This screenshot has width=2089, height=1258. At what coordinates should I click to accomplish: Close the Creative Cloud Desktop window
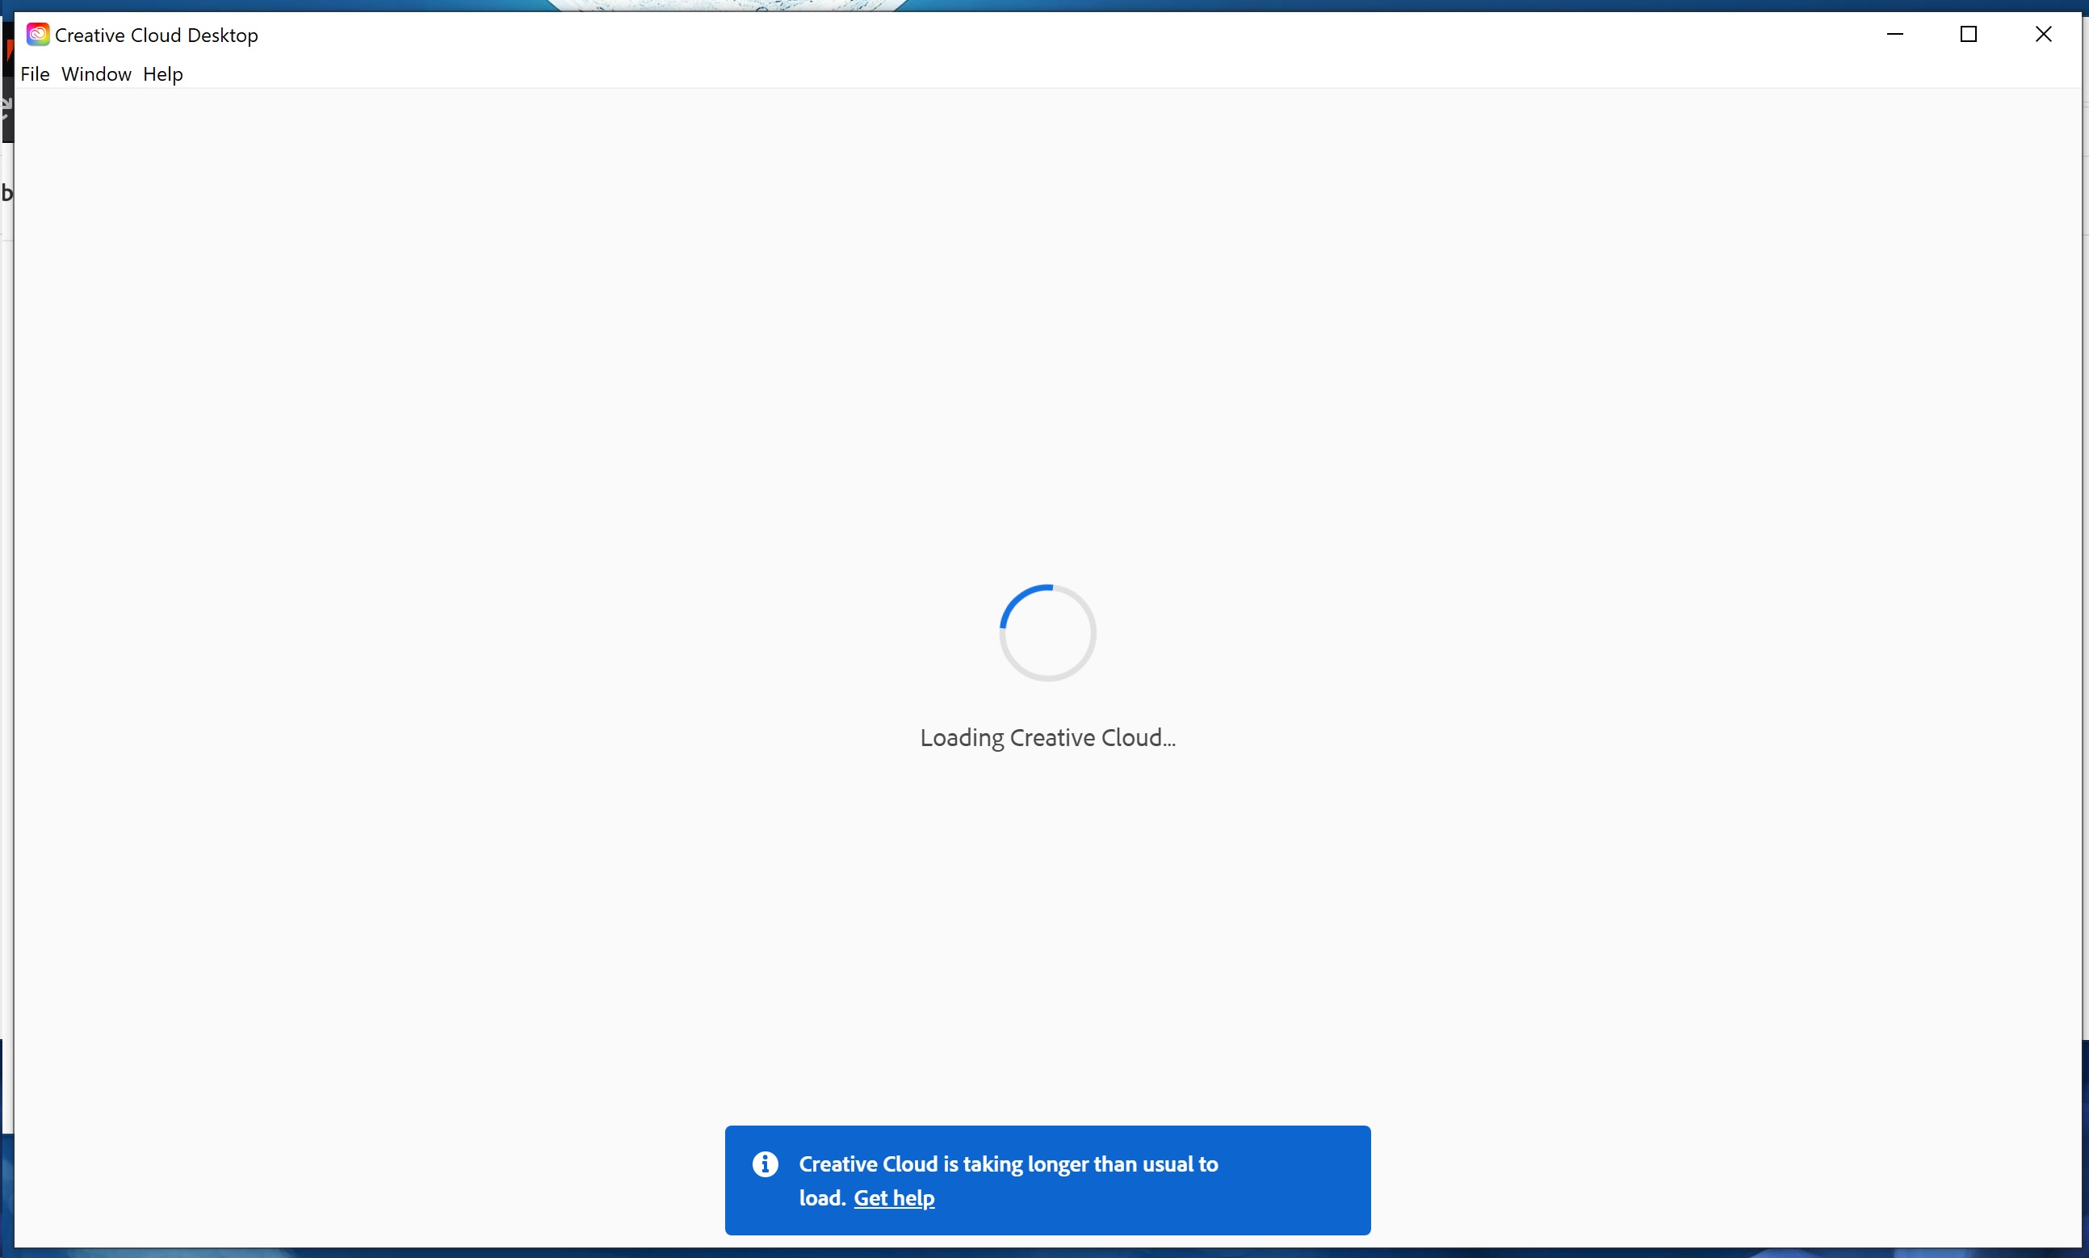pos(2043,35)
